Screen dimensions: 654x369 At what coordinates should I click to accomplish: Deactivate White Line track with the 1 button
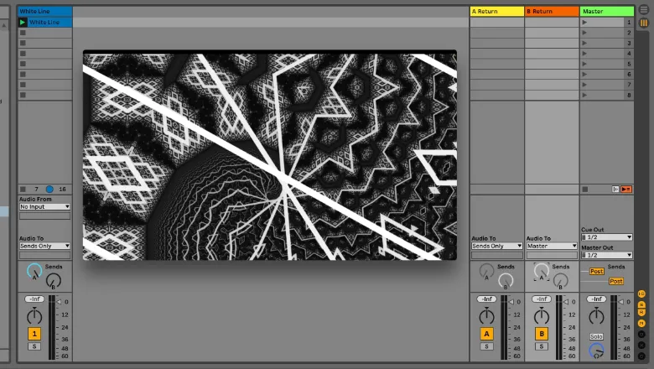pyautogui.click(x=34, y=334)
